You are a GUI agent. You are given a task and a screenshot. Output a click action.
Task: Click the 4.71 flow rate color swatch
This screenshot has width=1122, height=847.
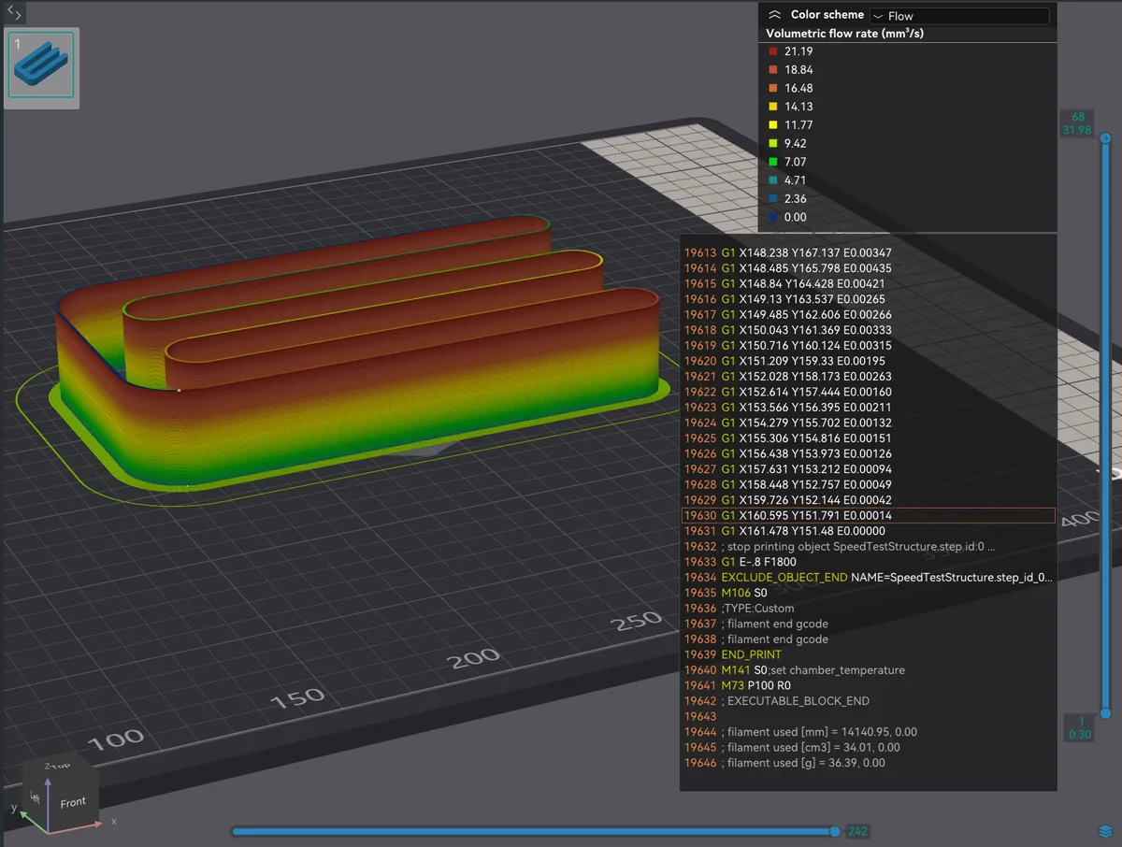[772, 180]
